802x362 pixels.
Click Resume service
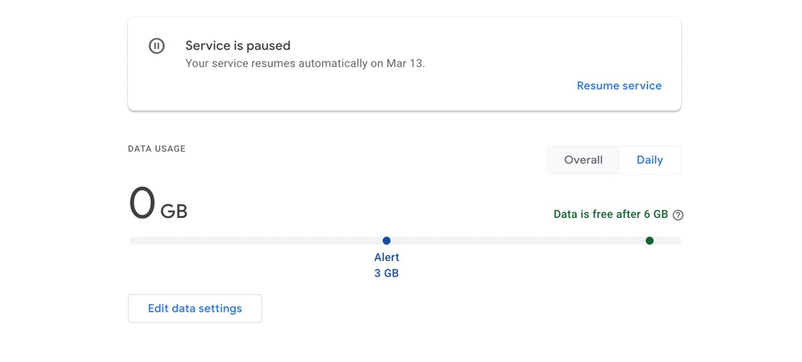click(x=619, y=85)
